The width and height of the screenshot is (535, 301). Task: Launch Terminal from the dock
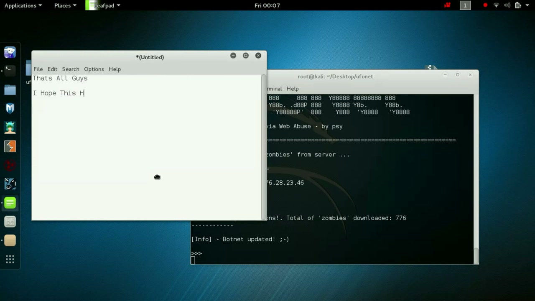[x=10, y=70]
